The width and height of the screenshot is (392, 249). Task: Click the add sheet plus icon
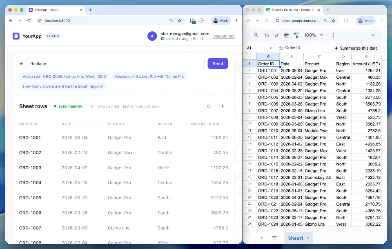[x=262, y=238]
